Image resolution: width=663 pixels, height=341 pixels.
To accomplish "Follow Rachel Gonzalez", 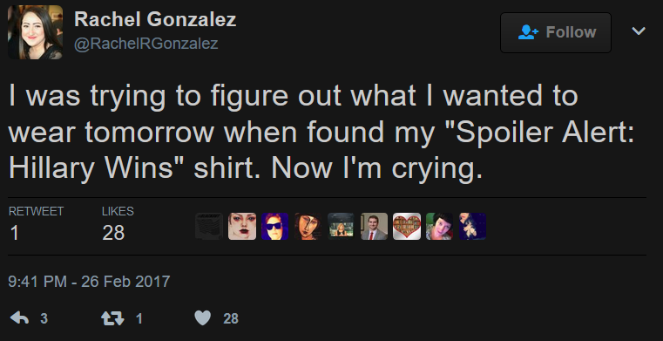I will click(x=556, y=32).
